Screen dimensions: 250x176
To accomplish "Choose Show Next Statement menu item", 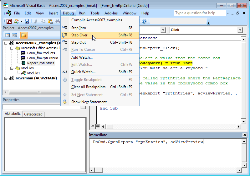I will tap(100, 102).
